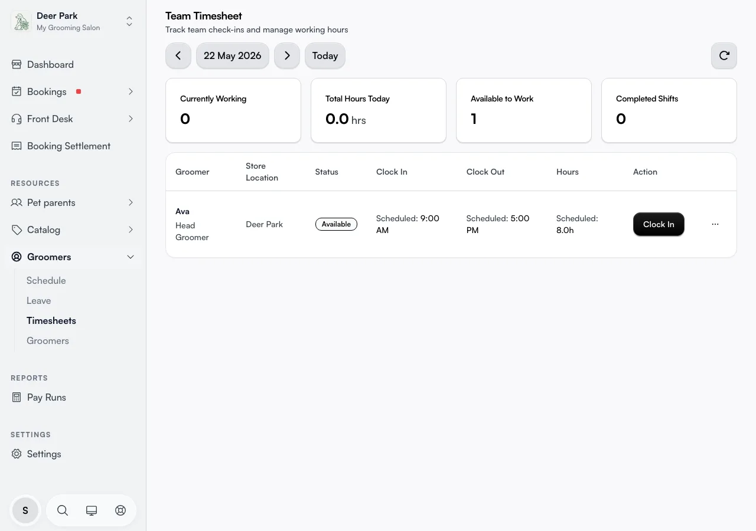Select Timesheets submenu item

tap(51, 320)
